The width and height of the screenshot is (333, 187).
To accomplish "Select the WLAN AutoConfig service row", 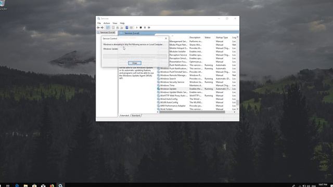I will [197, 102].
